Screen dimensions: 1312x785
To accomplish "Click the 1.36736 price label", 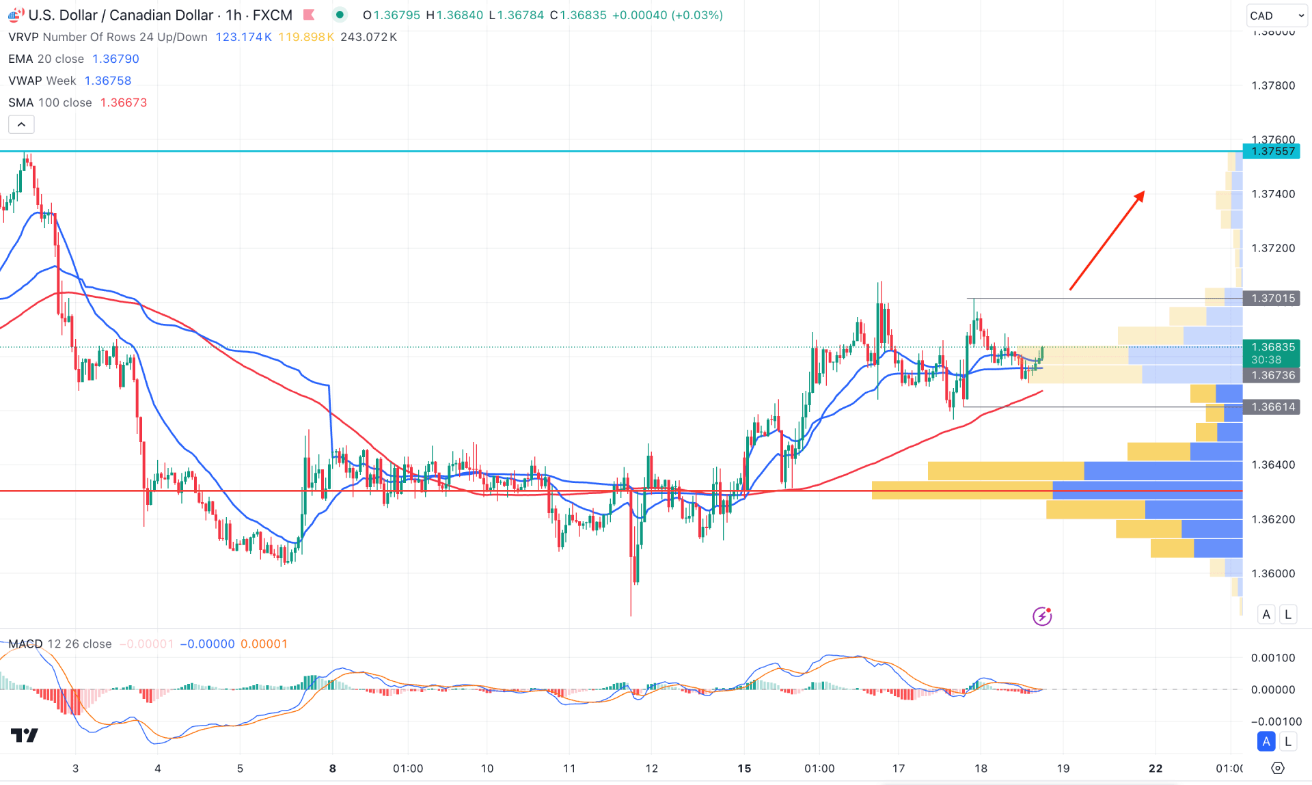I will click(1272, 375).
